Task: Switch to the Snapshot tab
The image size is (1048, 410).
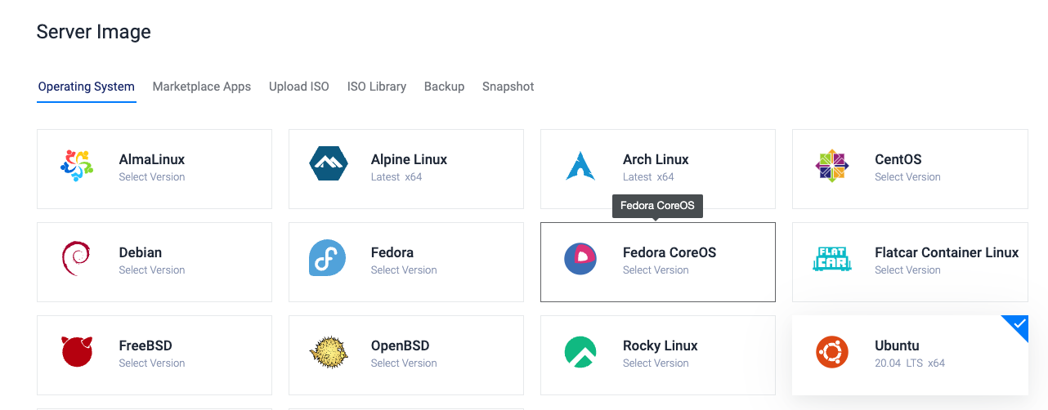Action: point(508,87)
